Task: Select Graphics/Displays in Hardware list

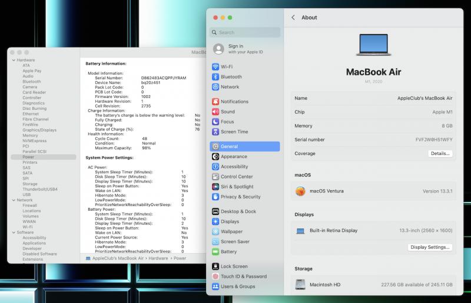Action: pyautogui.click(x=39, y=130)
